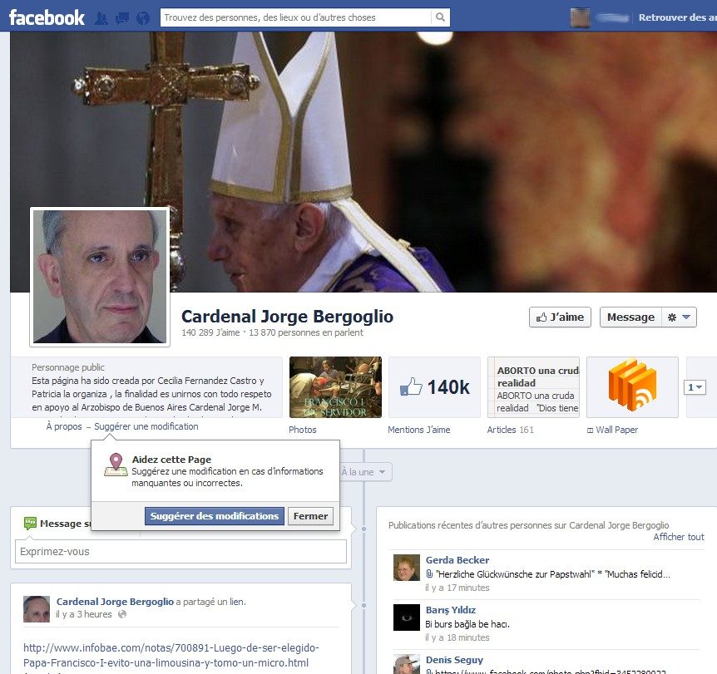Open the notifications globe icon
This screenshot has width=717, height=674.
142,17
